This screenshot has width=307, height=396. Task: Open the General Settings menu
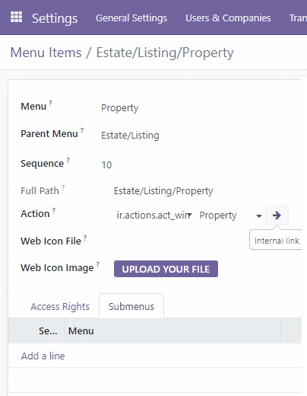(x=131, y=18)
